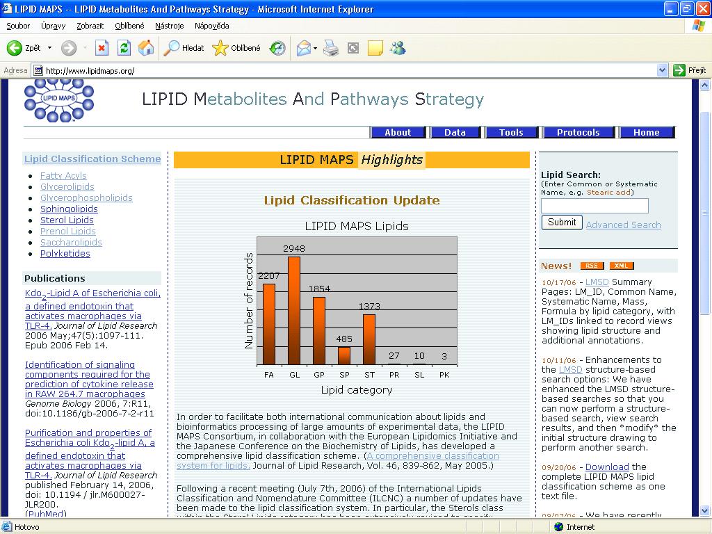
Task: Click the About navigation tab
Action: point(398,132)
